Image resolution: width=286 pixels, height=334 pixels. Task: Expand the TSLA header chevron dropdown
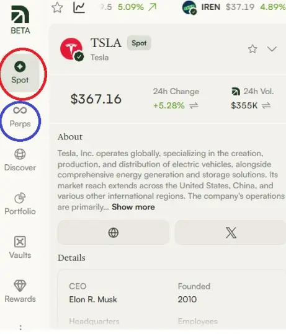coord(272,49)
